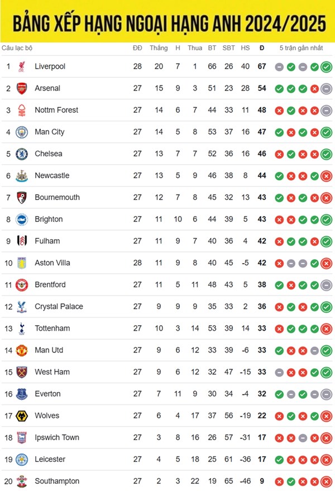
Task: Click the Brentford club badge
Action: point(22,285)
